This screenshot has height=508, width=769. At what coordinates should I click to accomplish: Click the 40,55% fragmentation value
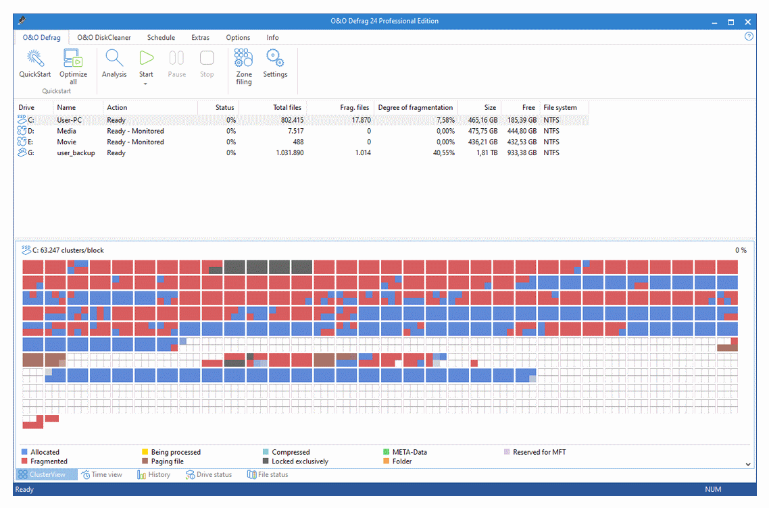pos(444,152)
